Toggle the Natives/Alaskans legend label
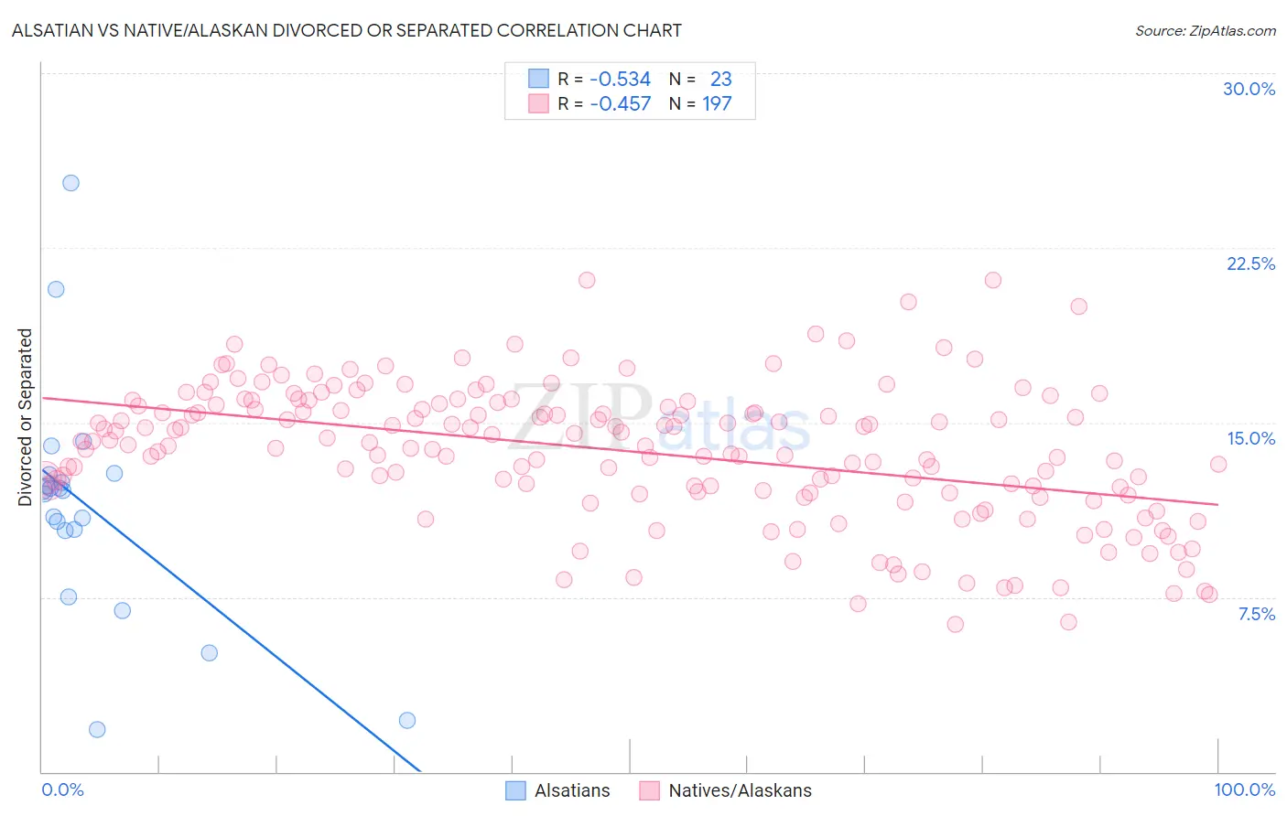This screenshot has height=816, width=1287. point(741,790)
